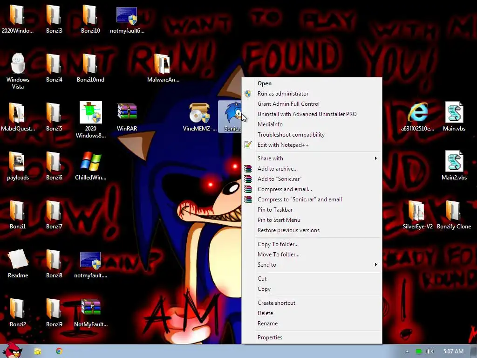Choose Copy below the Cut entry
Viewport: 477px width, 358px height.
[312, 289]
